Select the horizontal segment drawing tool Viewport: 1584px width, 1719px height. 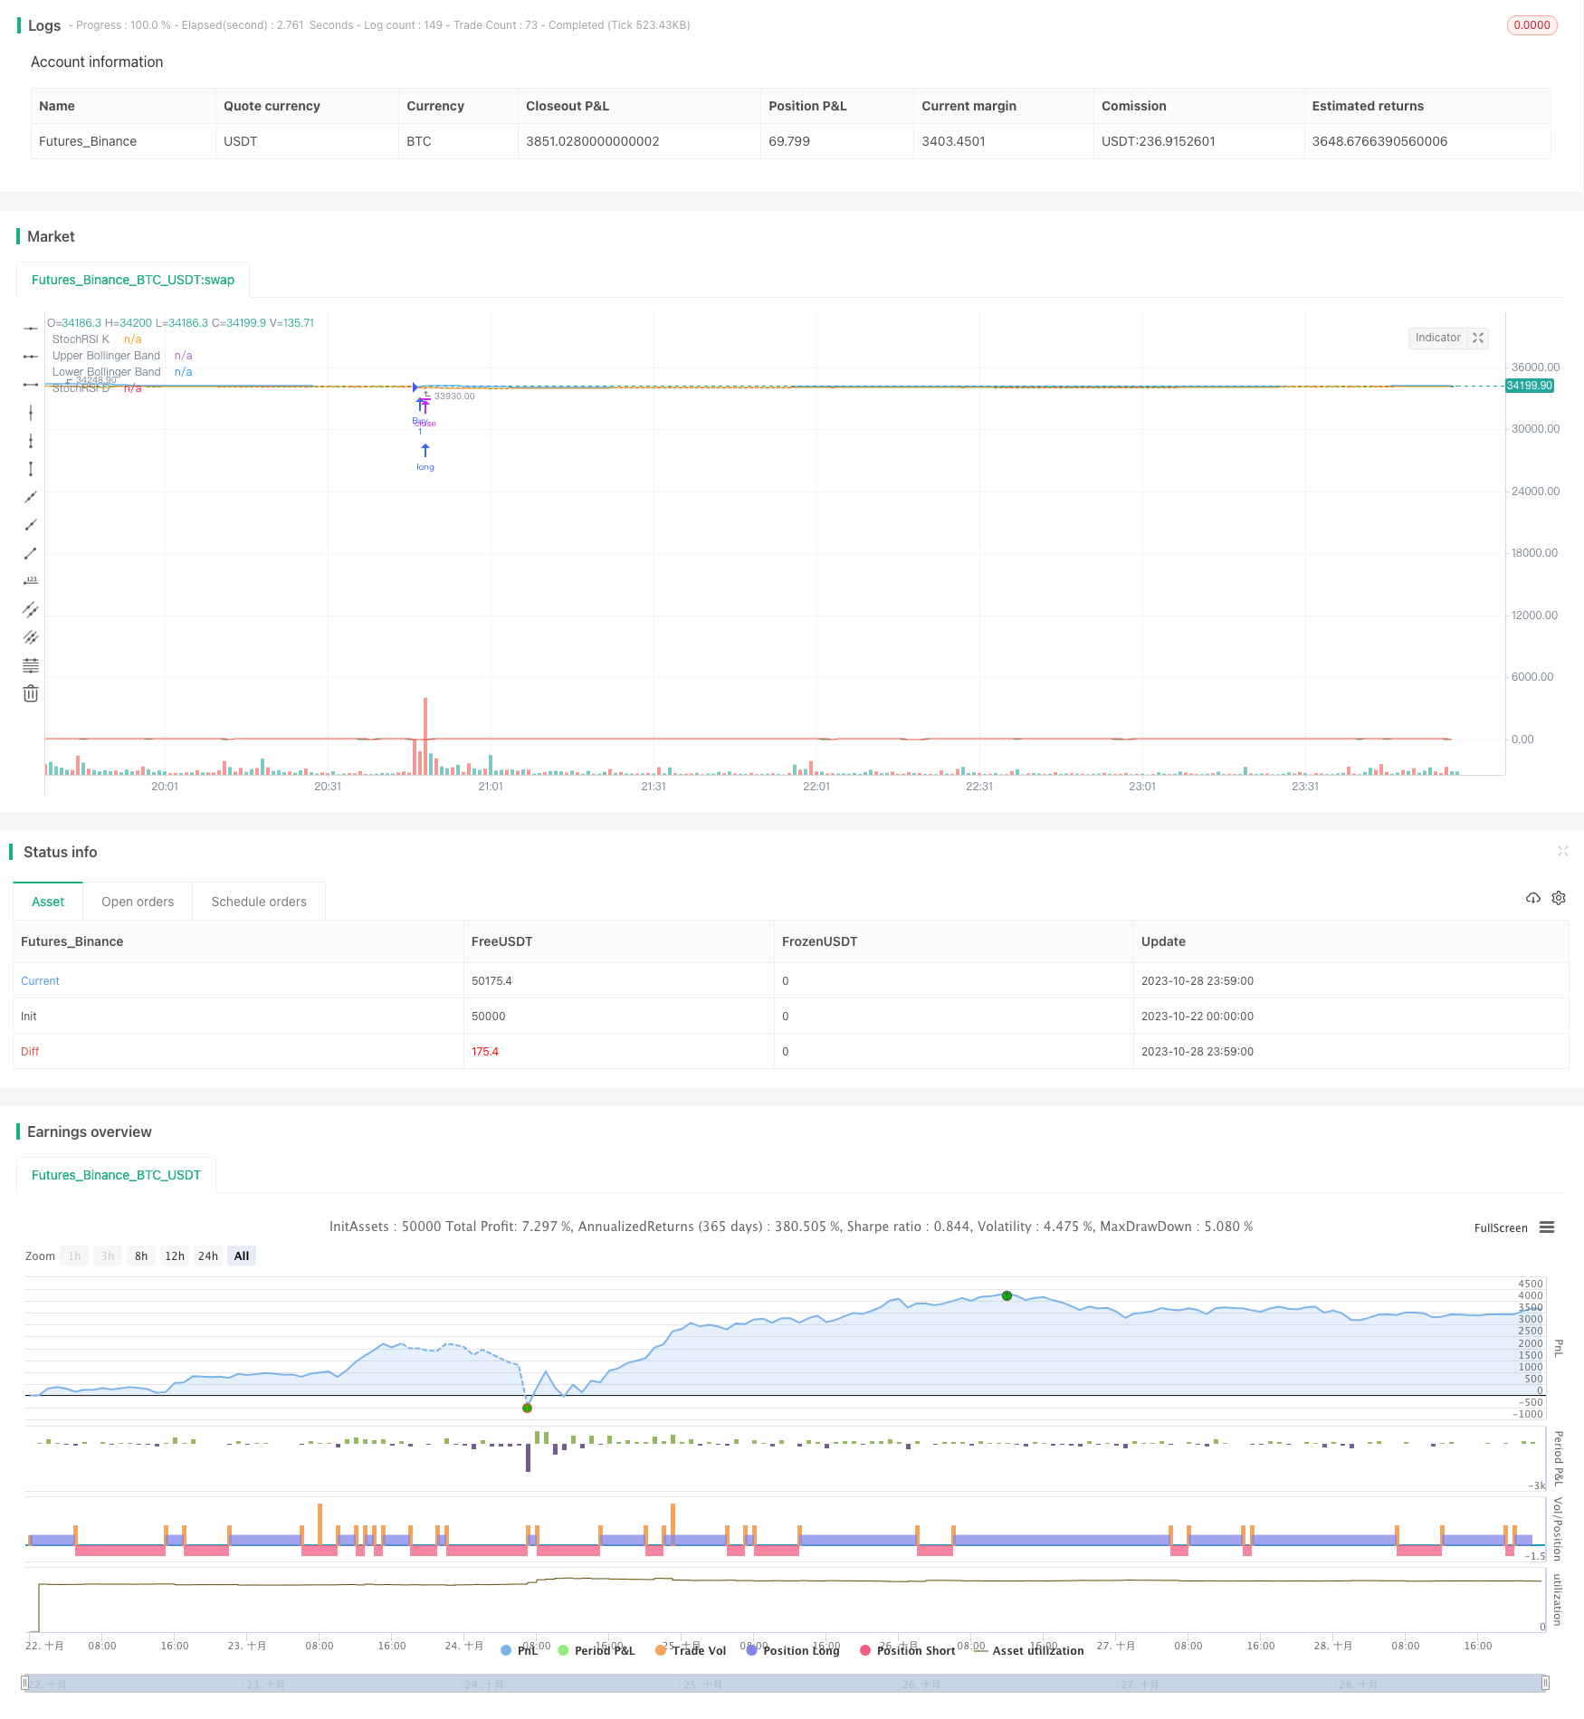(x=31, y=385)
